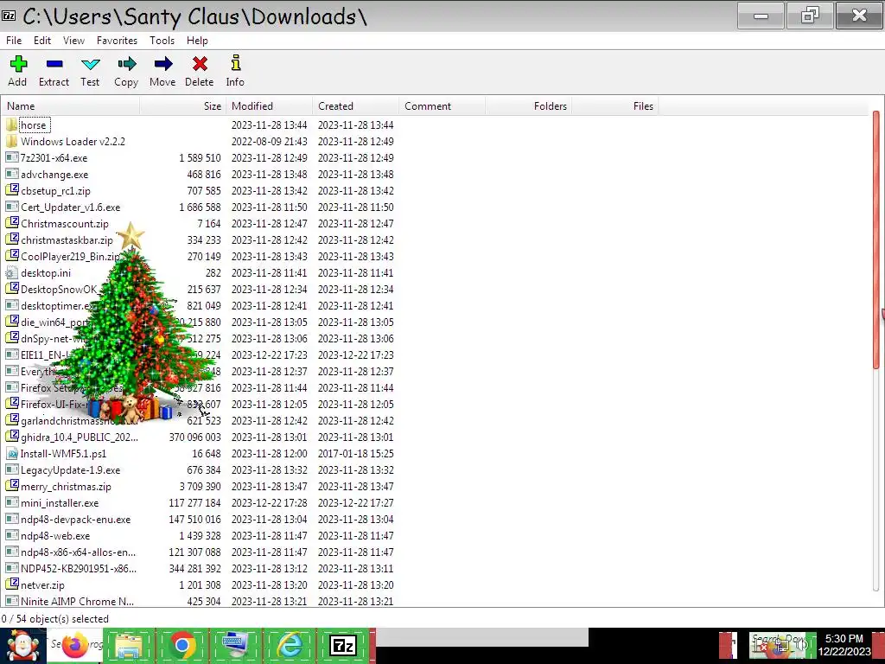This screenshot has width=885, height=664.
Task: Open the Help menu
Action: coord(197,41)
